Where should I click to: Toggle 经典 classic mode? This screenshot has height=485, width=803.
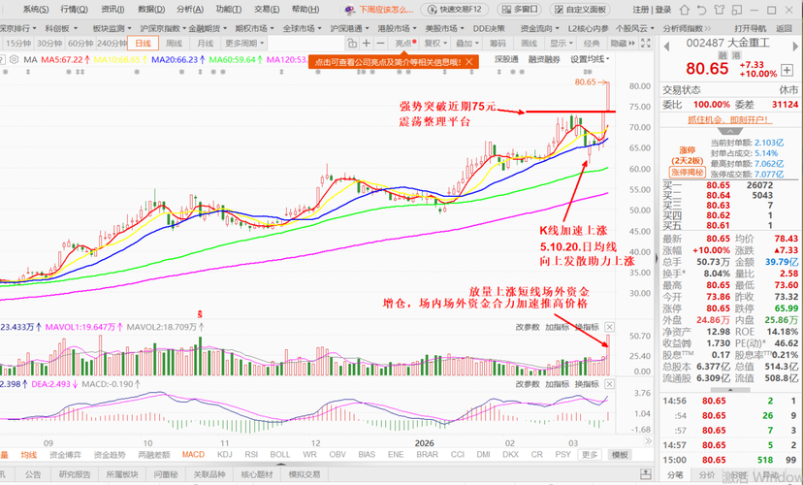tap(592, 44)
